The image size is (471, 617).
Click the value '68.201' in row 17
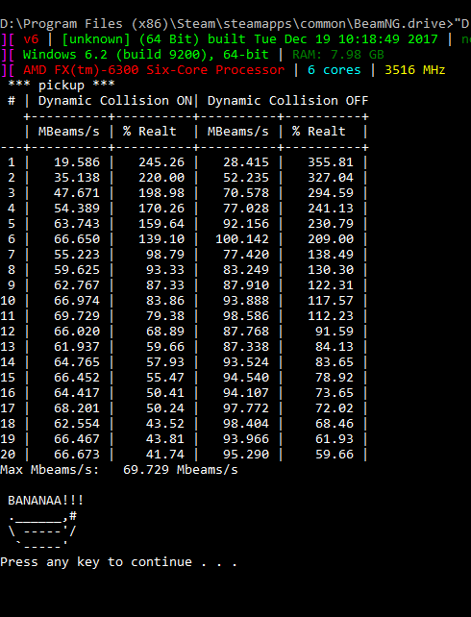(77, 407)
